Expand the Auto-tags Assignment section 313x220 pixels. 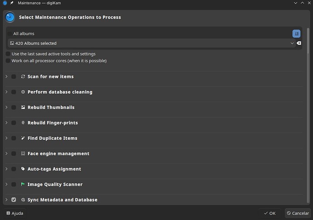point(6,169)
